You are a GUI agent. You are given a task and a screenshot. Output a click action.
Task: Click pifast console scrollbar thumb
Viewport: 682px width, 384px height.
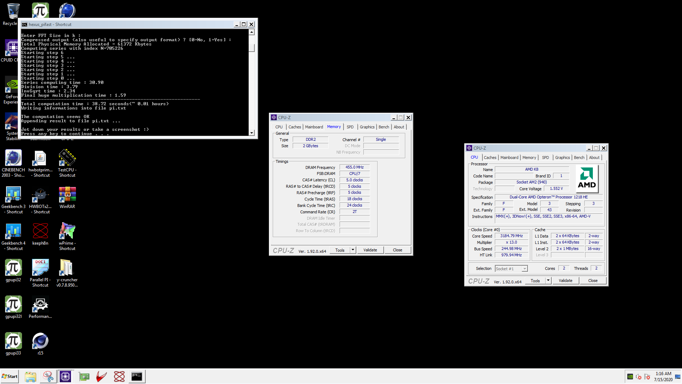click(x=251, y=47)
